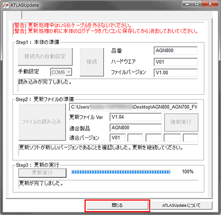Click the 更新実行 update button

pos(42,173)
